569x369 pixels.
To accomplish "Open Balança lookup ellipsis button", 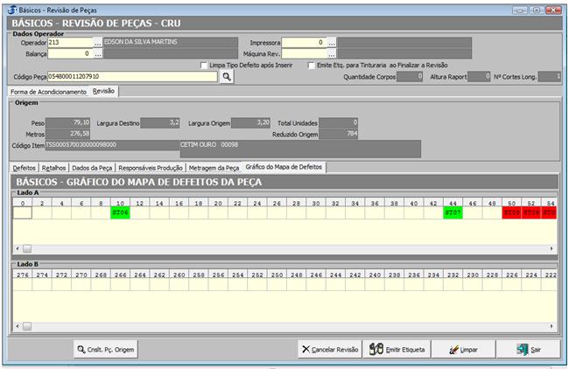I will pyautogui.click(x=98, y=53).
